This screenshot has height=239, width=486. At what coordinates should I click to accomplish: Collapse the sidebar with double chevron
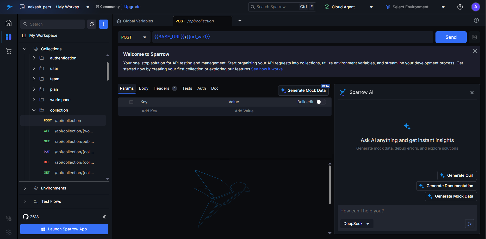[104, 217]
